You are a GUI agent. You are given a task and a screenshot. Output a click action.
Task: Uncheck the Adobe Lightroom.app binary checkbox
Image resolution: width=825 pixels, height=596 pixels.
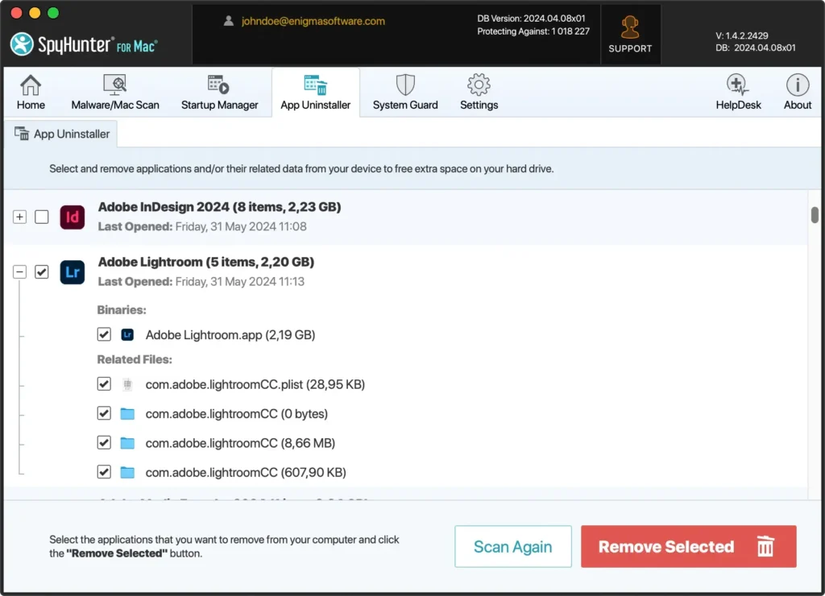click(x=104, y=334)
